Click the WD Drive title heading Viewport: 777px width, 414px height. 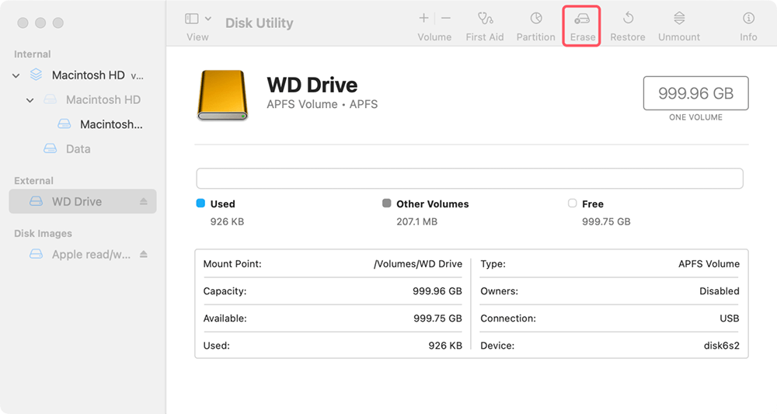click(312, 85)
